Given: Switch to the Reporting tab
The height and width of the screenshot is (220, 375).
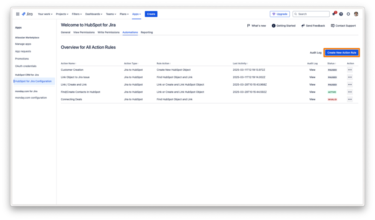Looking at the screenshot, I should click(x=147, y=32).
